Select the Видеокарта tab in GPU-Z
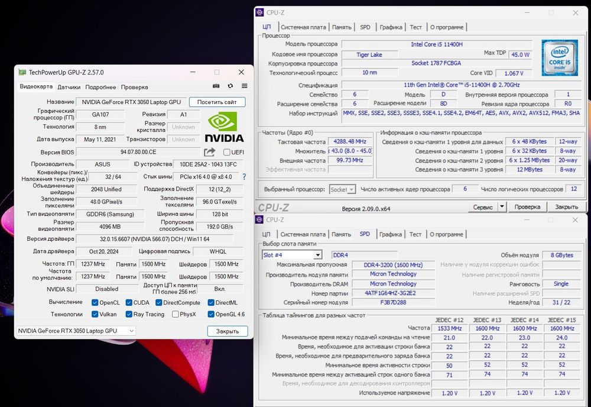 click(x=36, y=86)
